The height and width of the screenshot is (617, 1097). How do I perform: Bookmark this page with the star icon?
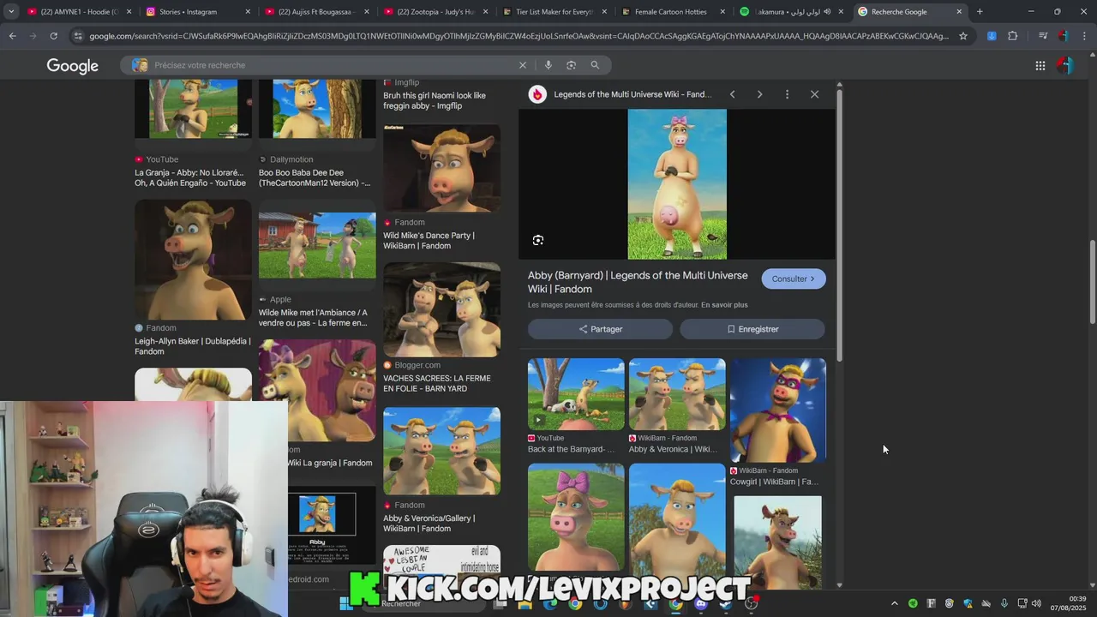click(x=963, y=36)
